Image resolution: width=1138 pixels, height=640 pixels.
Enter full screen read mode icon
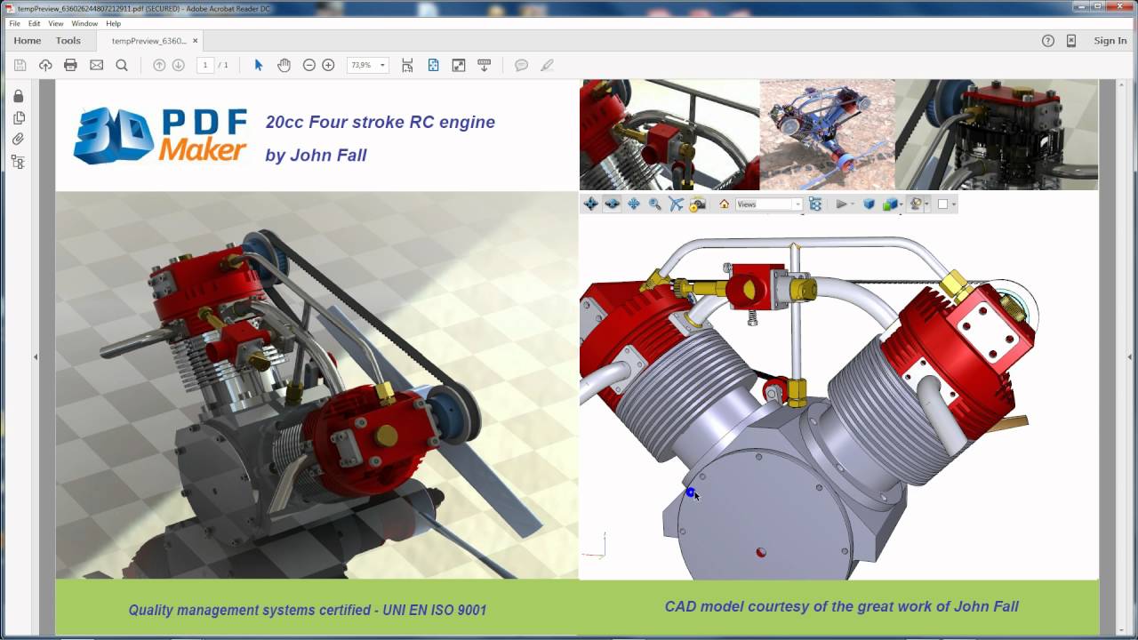[459, 65]
